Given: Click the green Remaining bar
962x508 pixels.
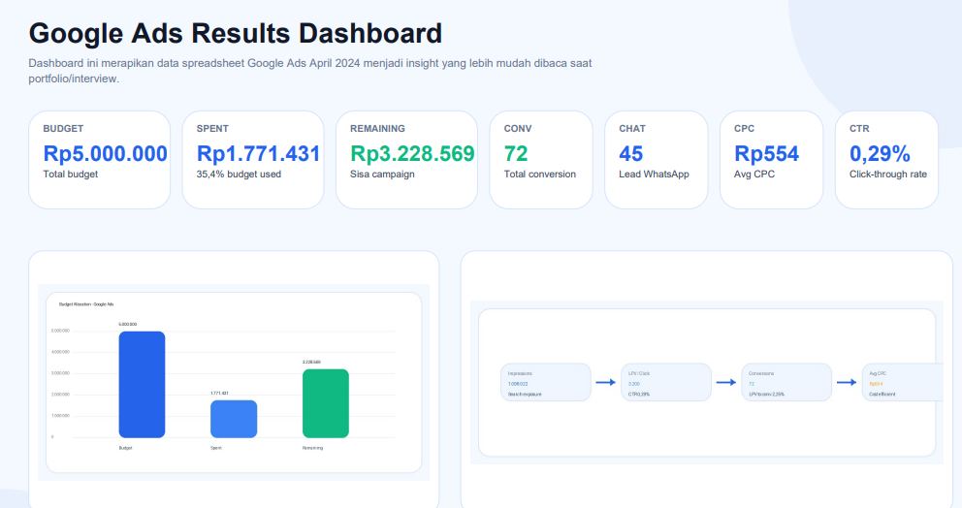Looking at the screenshot, I should pyautogui.click(x=326, y=403).
